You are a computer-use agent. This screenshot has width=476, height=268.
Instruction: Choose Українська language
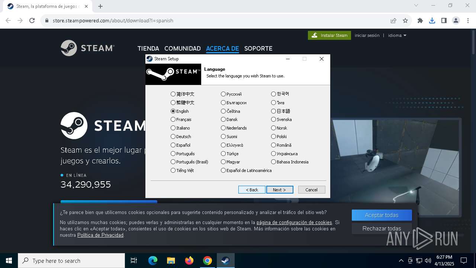tap(284, 154)
